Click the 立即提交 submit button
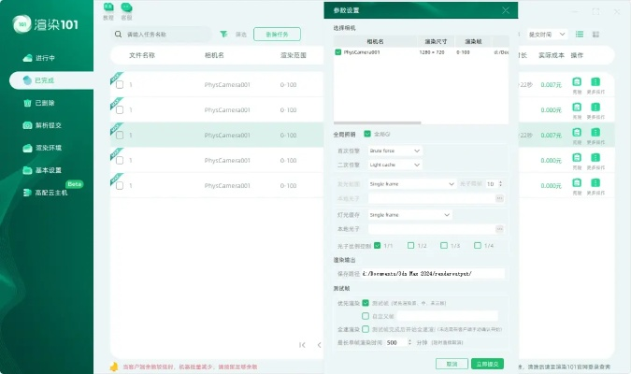Screen dimensions: 631x374 pos(488,363)
